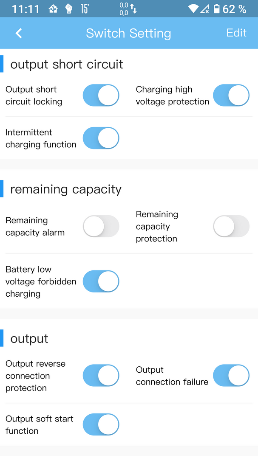
Task: Enable Remaining capacity protection
Action: tap(231, 226)
